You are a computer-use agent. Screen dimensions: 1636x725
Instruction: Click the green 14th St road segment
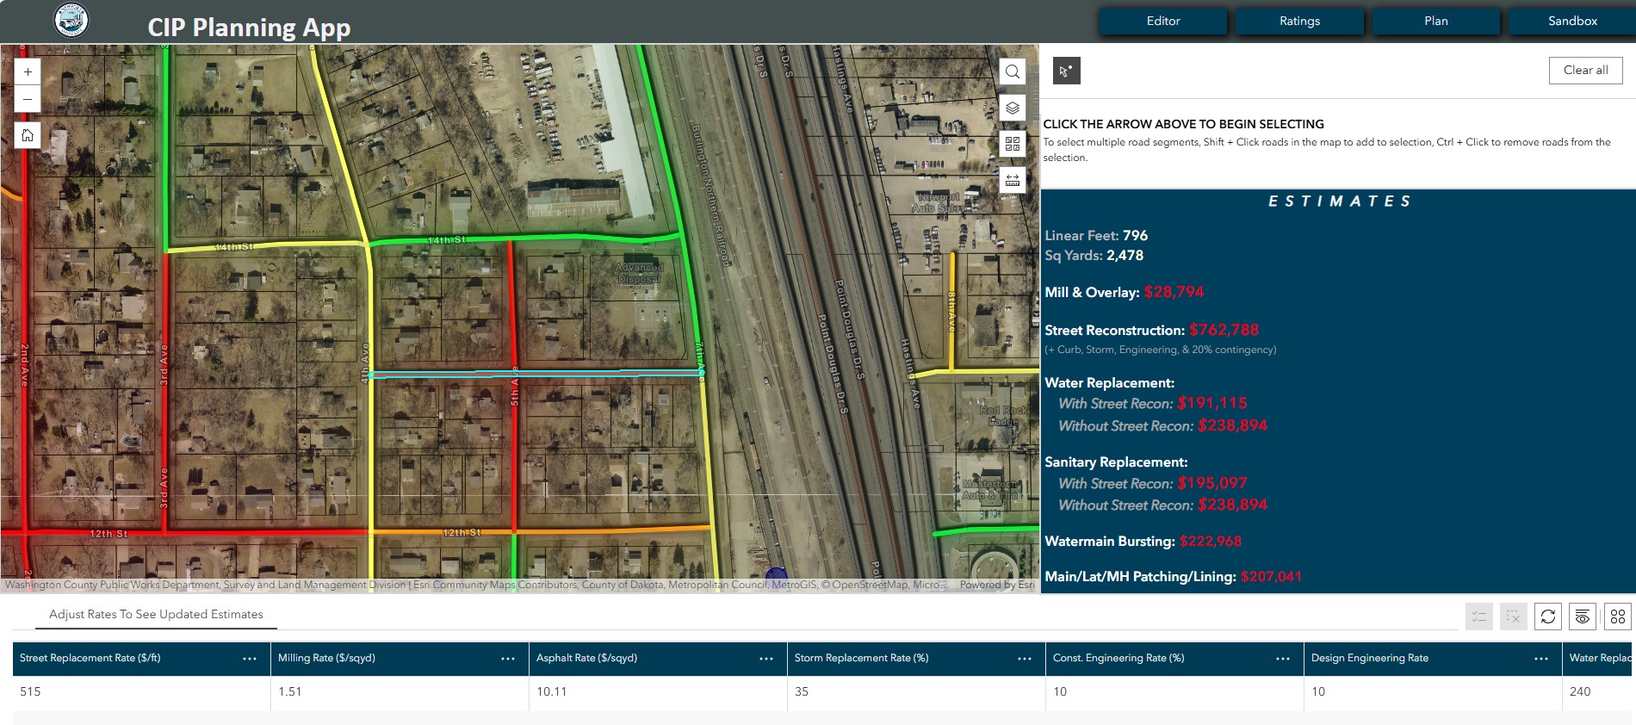tap(525, 239)
